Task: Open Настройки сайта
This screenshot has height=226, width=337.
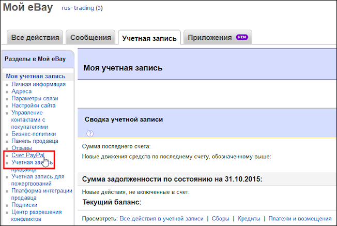Action: click(x=33, y=106)
